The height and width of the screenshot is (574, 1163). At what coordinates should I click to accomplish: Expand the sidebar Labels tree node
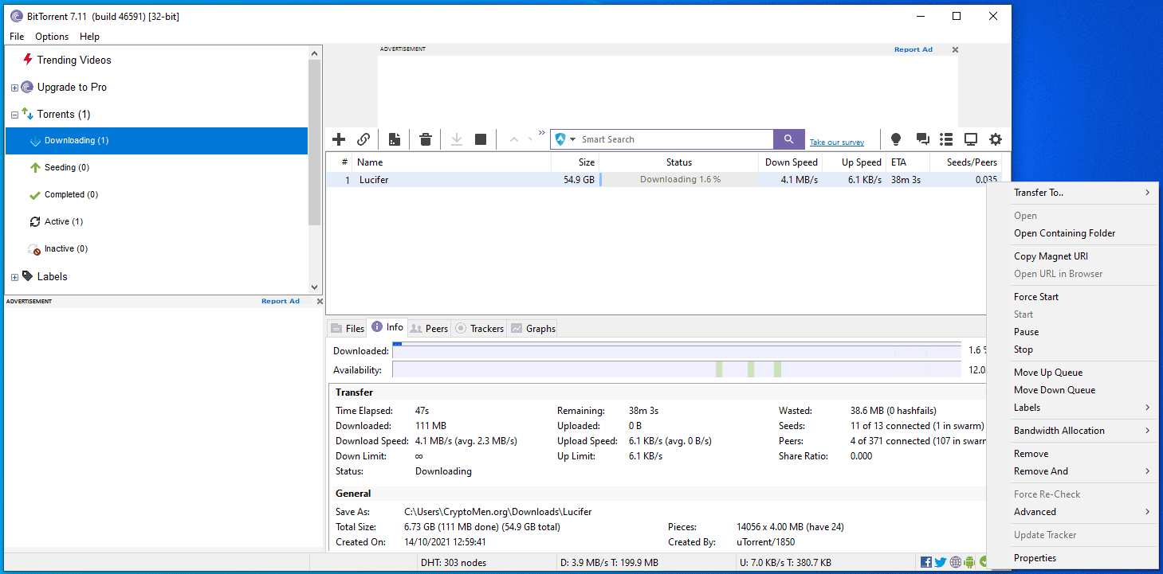[x=14, y=277]
